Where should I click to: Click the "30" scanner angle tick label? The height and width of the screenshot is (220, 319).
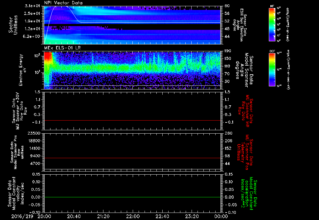click(227, 81)
